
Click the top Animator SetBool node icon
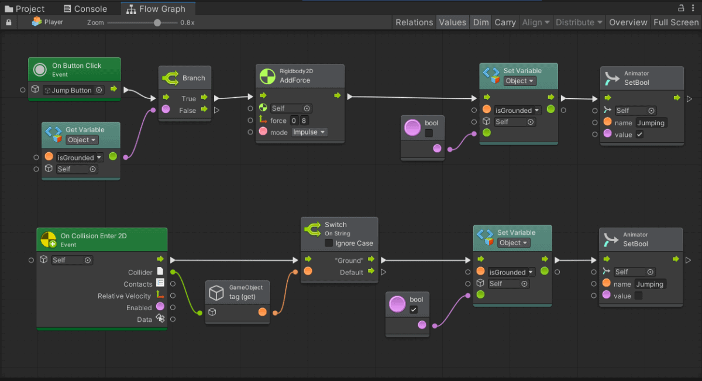click(611, 78)
